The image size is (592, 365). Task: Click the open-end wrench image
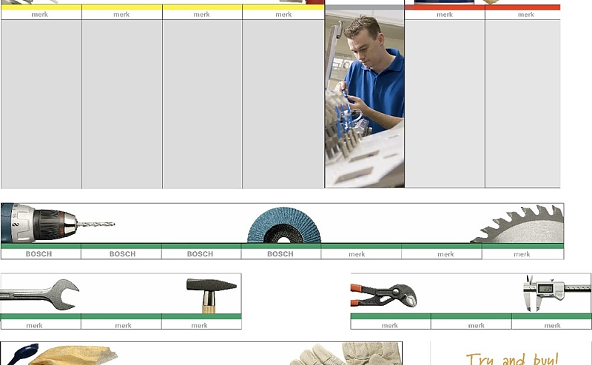pos(39,295)
